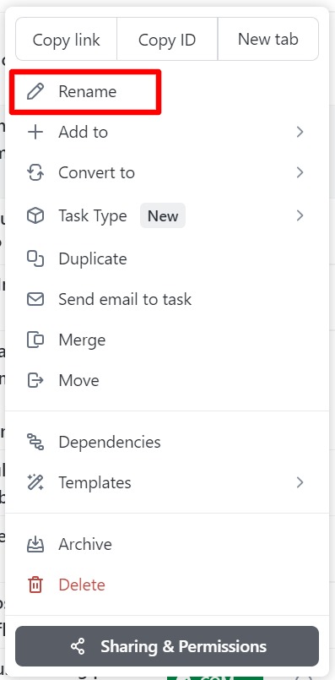Click the Move arrow icon

point(35,380)
